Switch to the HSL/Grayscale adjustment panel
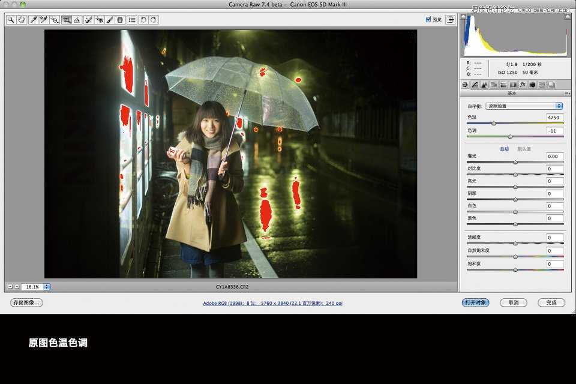 click(x=494, y=84)
